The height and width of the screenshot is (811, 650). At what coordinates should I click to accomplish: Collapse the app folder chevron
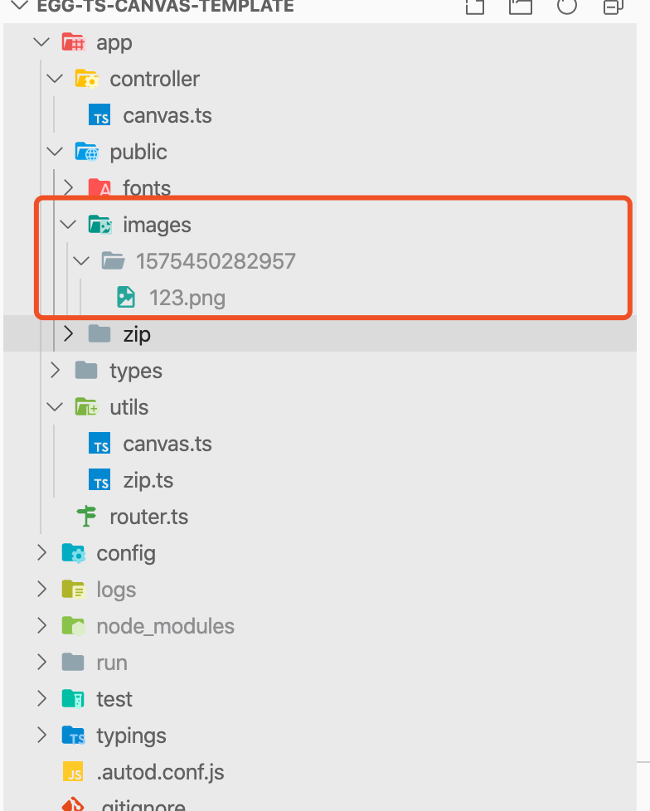coord(41,42)
